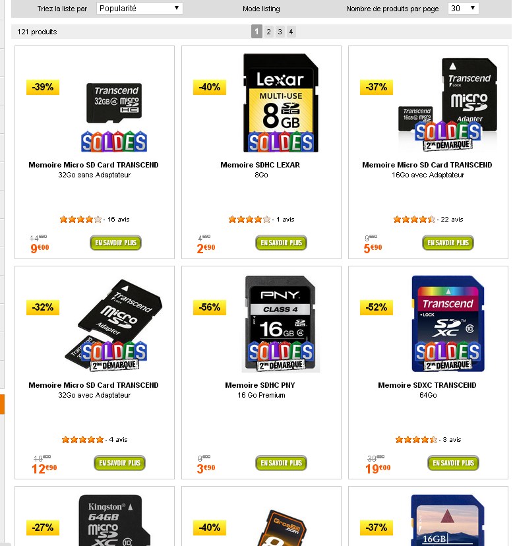This screenshot has height=546, width=513.
Task: Open the Popularité sort dropdown
Action: click(139, 9)
